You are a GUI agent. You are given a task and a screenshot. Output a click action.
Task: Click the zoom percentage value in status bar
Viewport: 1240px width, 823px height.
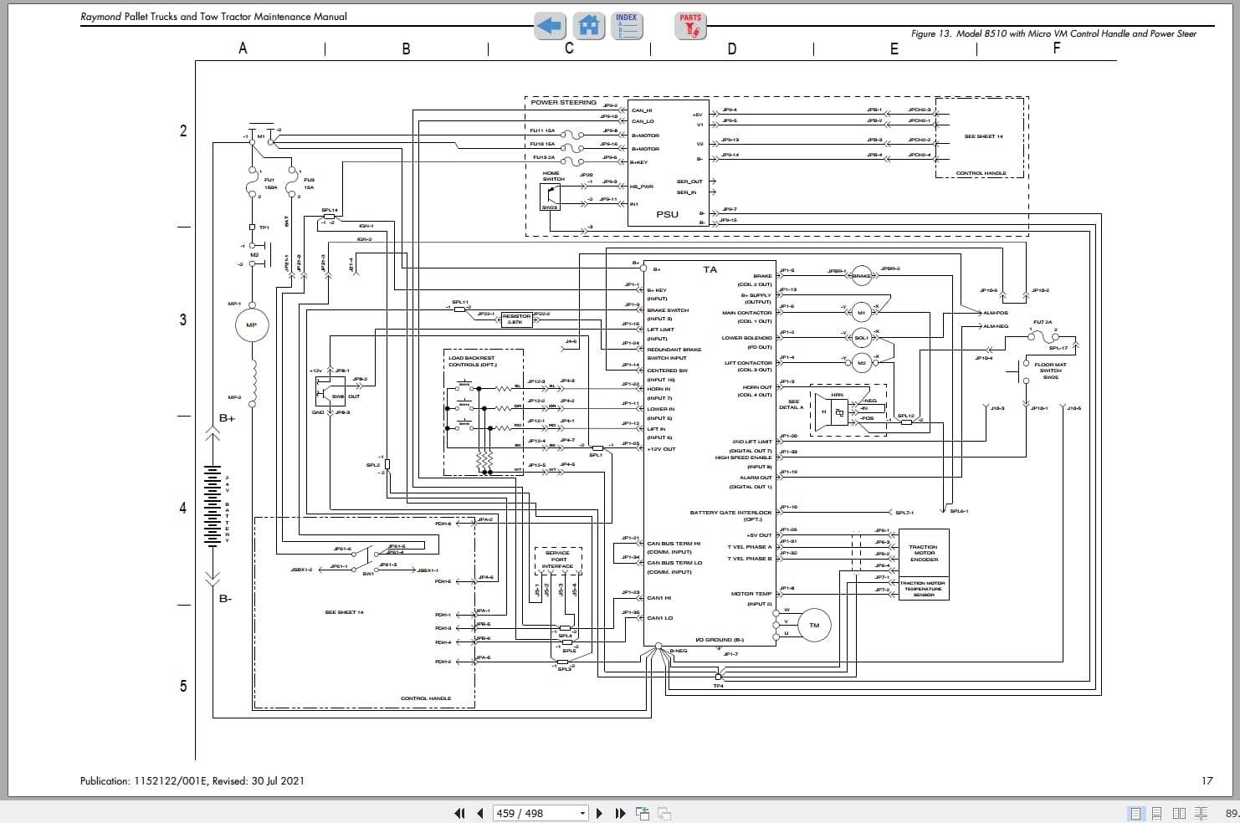1231,813
